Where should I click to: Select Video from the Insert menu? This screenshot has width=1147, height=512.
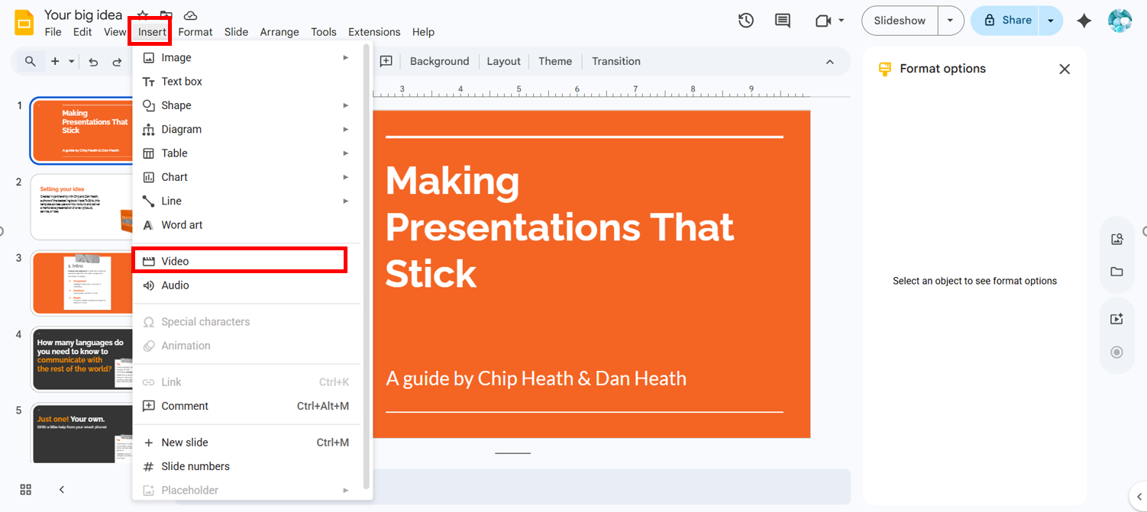(x=175, y=260)
